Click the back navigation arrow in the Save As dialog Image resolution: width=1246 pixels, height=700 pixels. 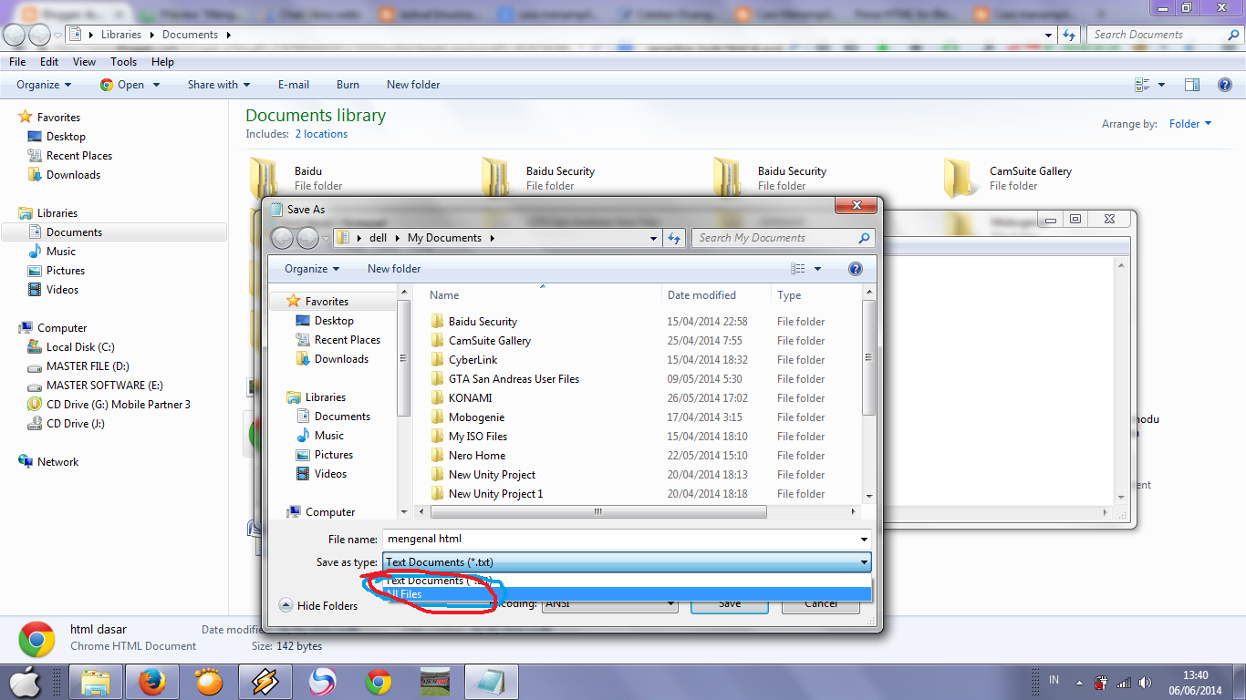point(282,237)
